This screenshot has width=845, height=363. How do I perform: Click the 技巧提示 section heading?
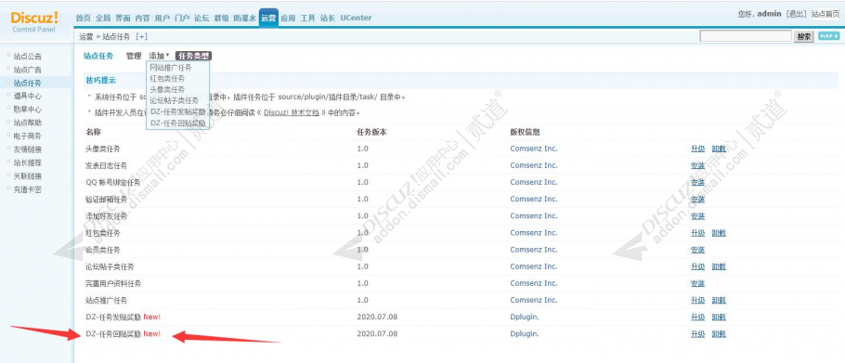coord(101,80)
